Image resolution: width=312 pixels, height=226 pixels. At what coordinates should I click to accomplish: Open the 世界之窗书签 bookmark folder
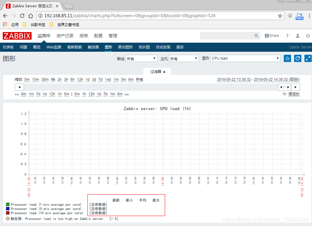coord(64,24)
